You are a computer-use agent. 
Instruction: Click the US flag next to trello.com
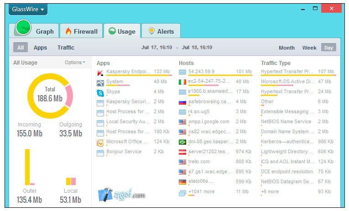click(x=182, y=162)
